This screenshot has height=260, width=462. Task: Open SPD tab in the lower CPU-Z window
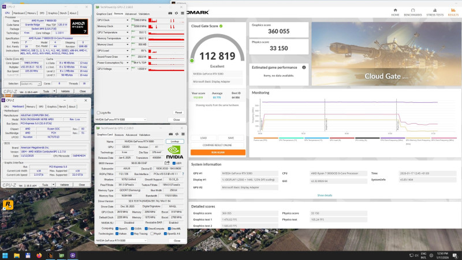pos(41,106)
